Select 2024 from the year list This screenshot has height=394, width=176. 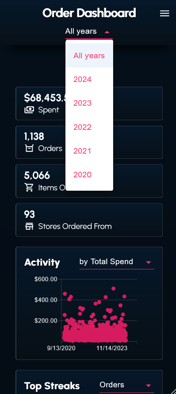click(89, 79)
